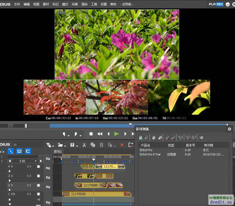Click the Rewind double-arrow button
This screenshot has width=235, height=206.
click(100, 134)
